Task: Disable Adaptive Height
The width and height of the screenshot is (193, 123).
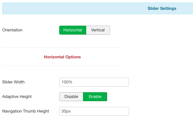Action: (x=71, y=97)
